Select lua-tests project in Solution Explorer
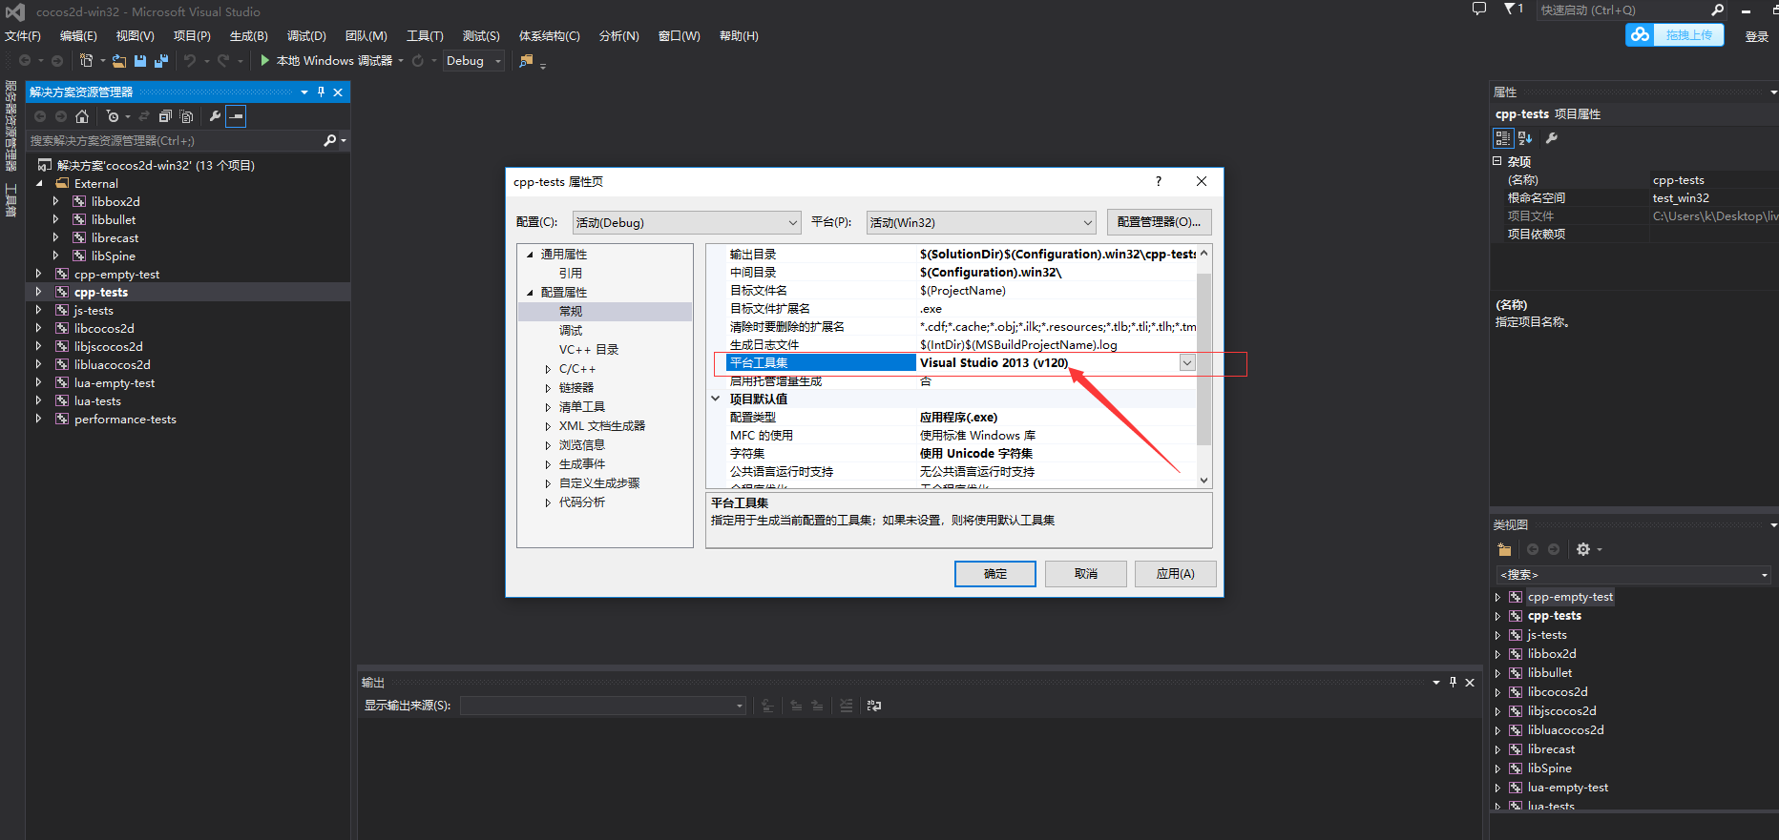Image resolution: width=1779 pixels, height=840 pixels. [x=97, y=400]
